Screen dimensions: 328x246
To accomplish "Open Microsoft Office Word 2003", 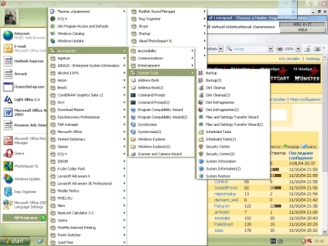I will pos(24,112).
